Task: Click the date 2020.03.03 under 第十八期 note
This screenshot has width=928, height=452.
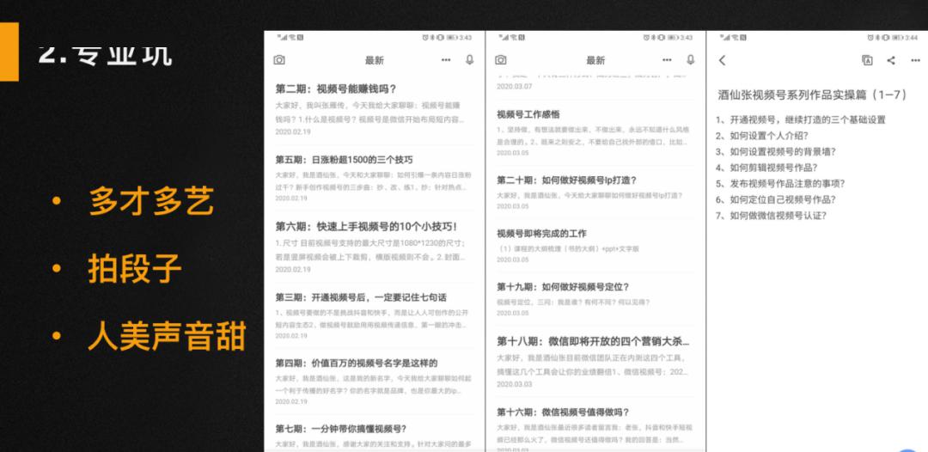Action: [514, 384]
